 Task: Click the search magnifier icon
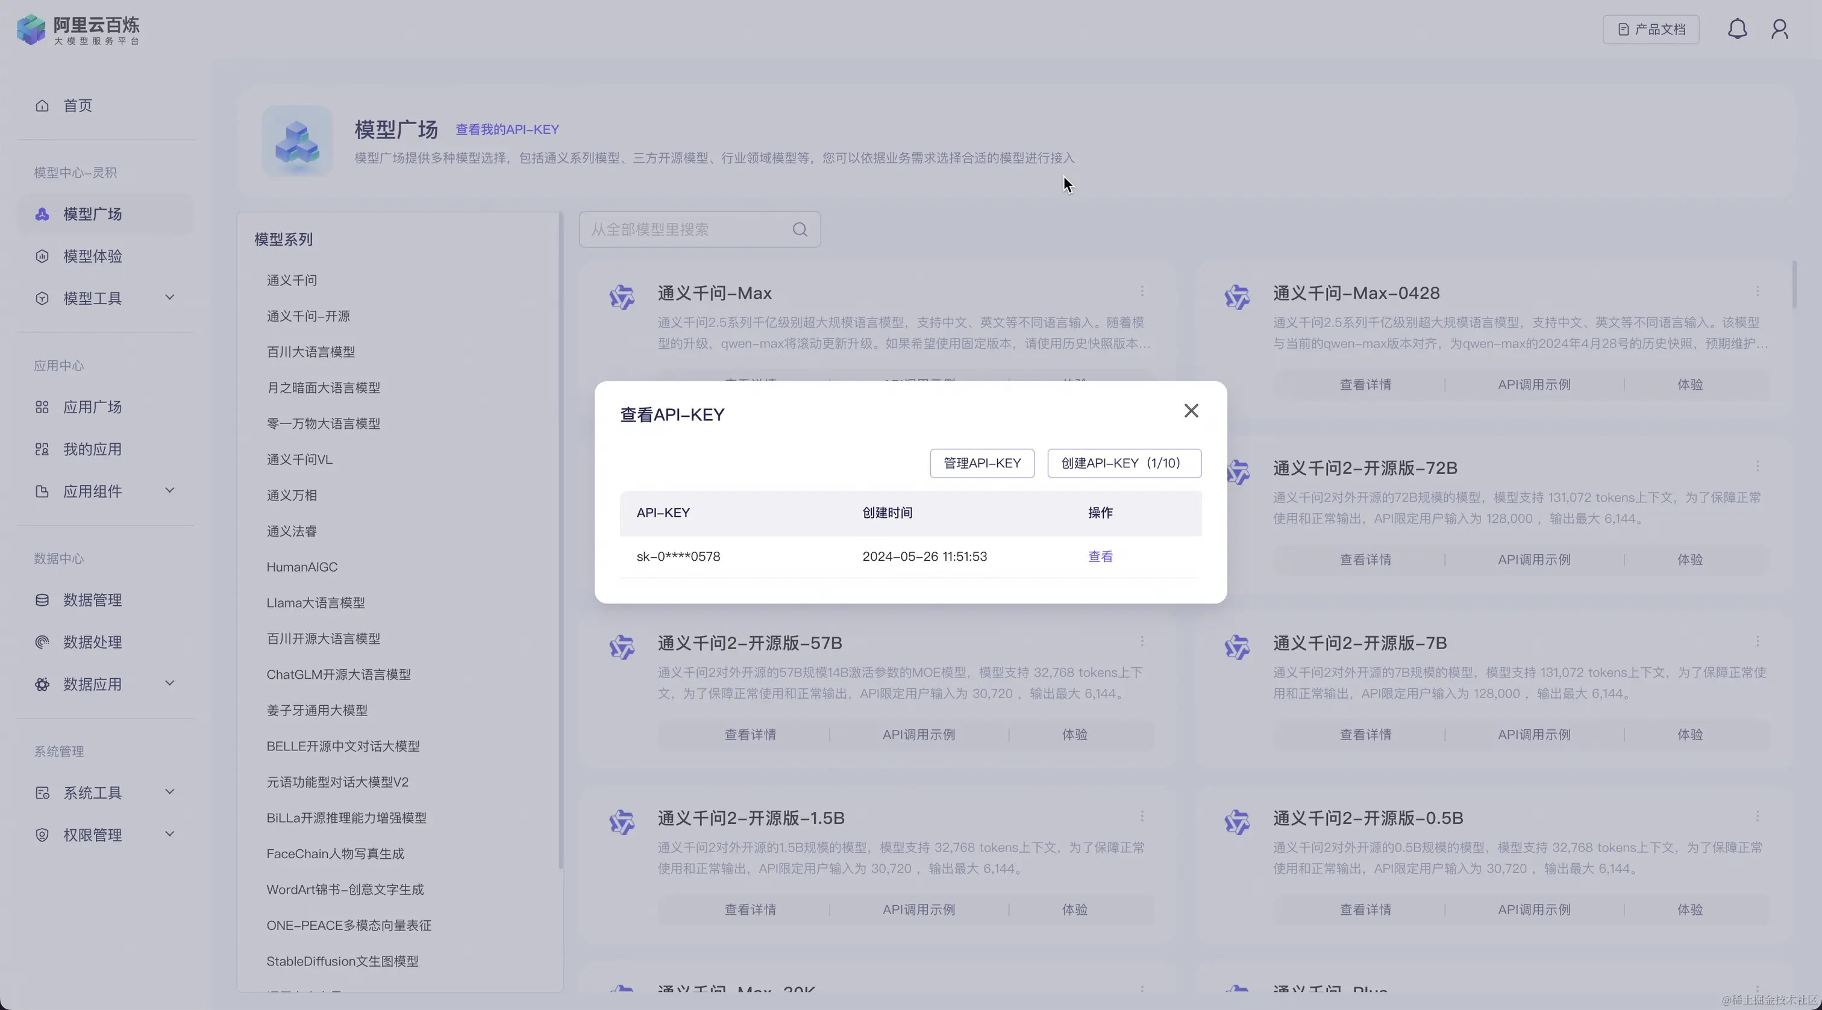(800, 229)
